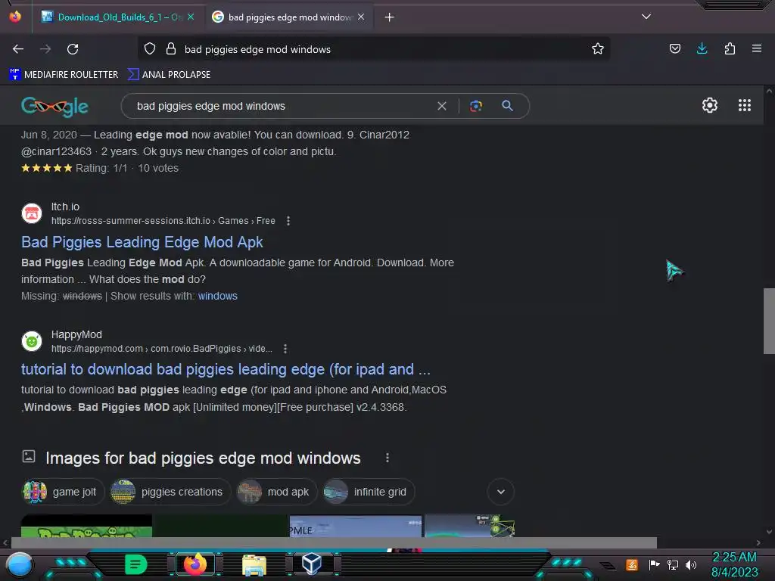Click the vertical scrollbar thumb

point(769,321)
